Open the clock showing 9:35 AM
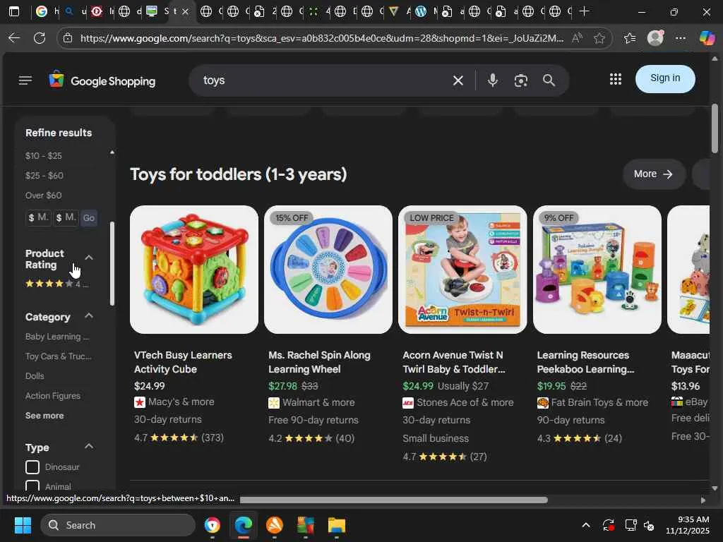Image resolution: width=723 pixels, height=542 pixels. pos(687,525)
